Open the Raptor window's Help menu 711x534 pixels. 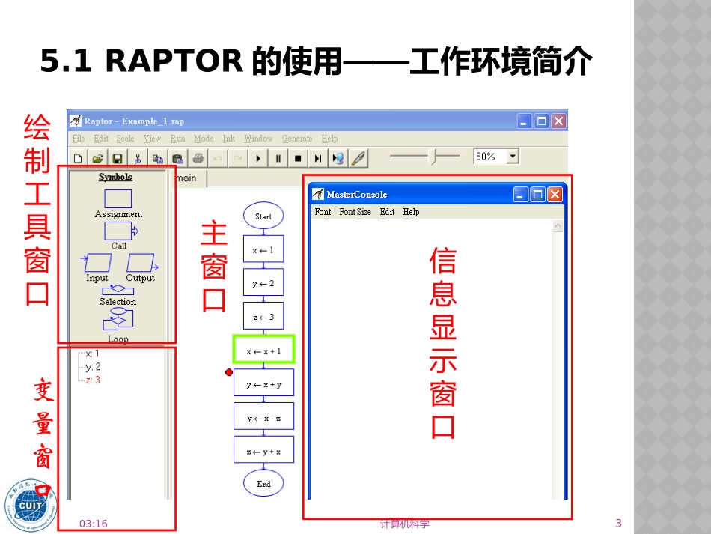click(x=329, y=139)
